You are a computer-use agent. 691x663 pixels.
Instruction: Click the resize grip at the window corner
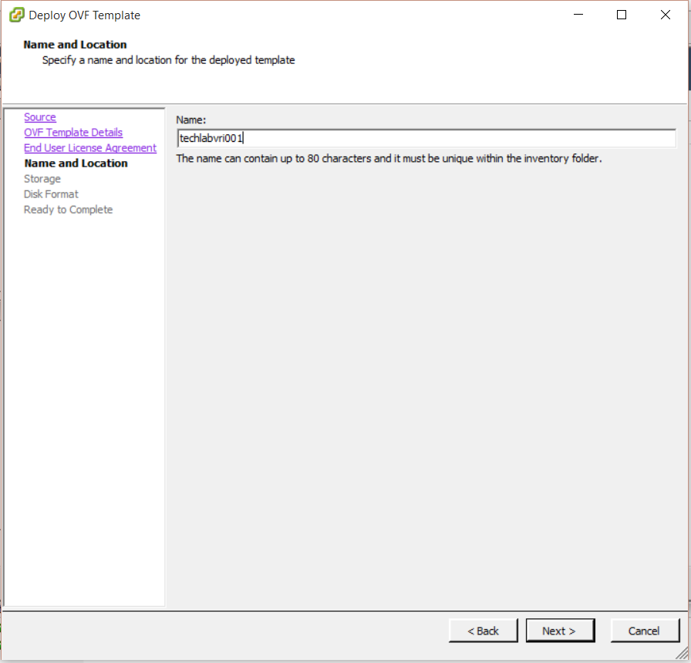click(683, 654)
